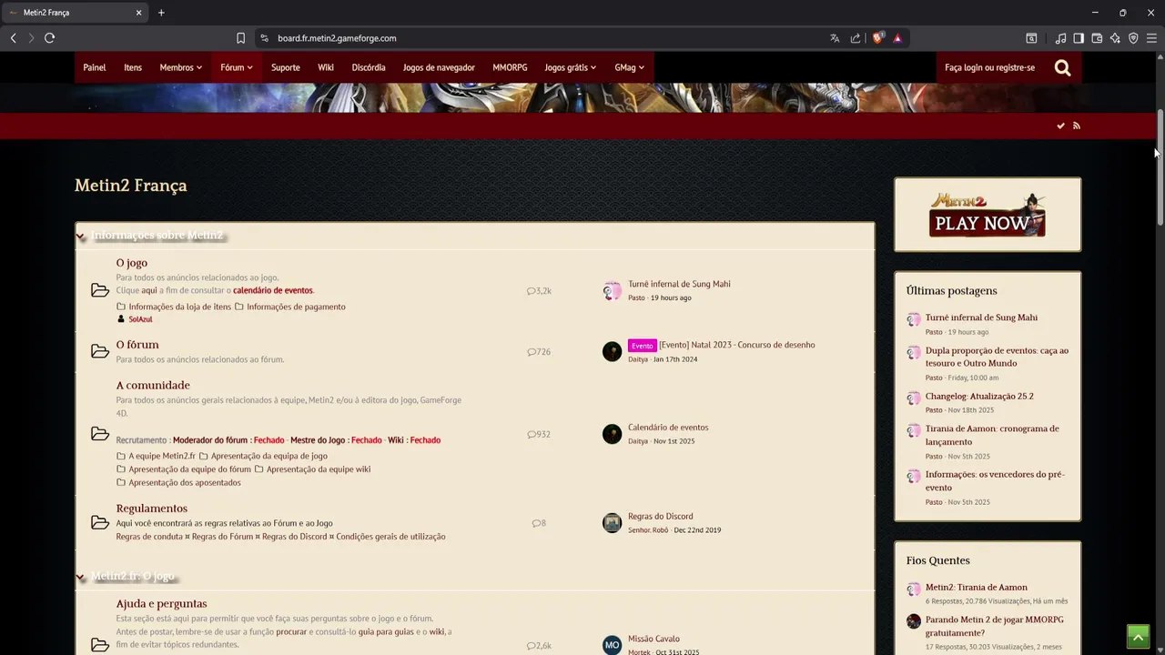
Task: Open the Itens menu item
Action: [133, 67]
